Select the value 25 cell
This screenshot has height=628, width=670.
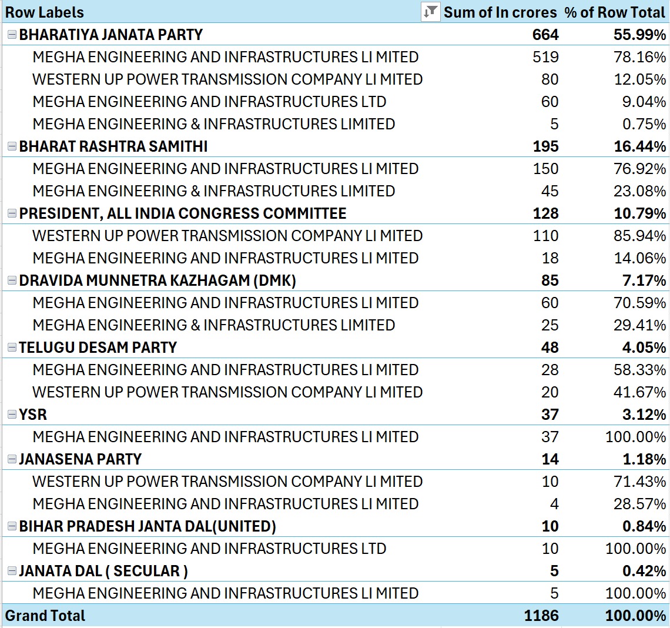point(550,325)
